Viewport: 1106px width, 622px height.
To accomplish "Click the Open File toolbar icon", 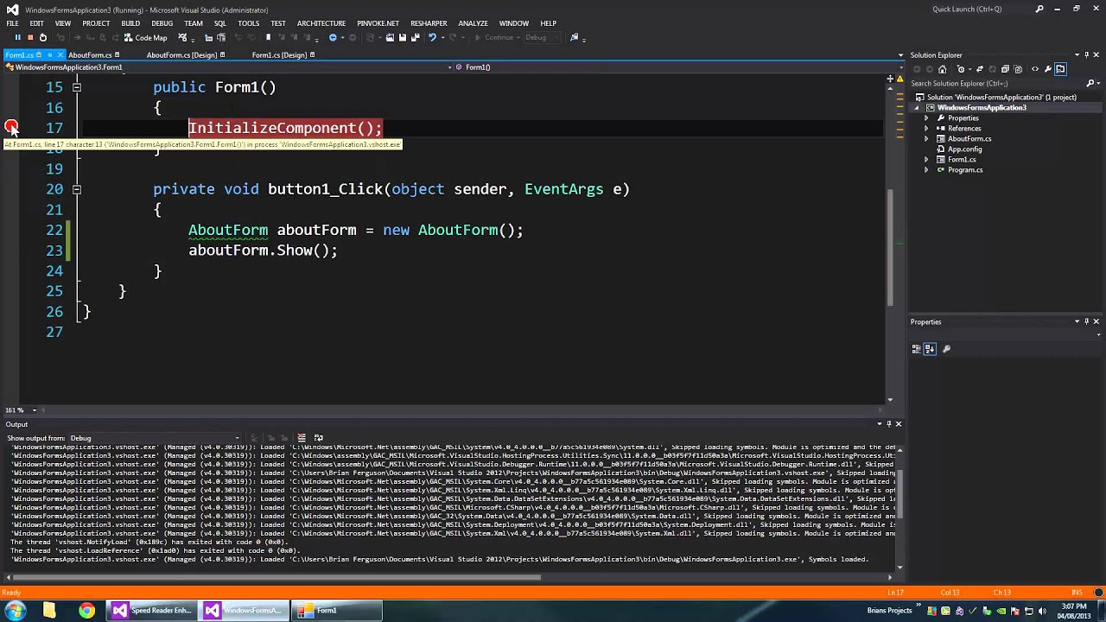I will 390,37.
